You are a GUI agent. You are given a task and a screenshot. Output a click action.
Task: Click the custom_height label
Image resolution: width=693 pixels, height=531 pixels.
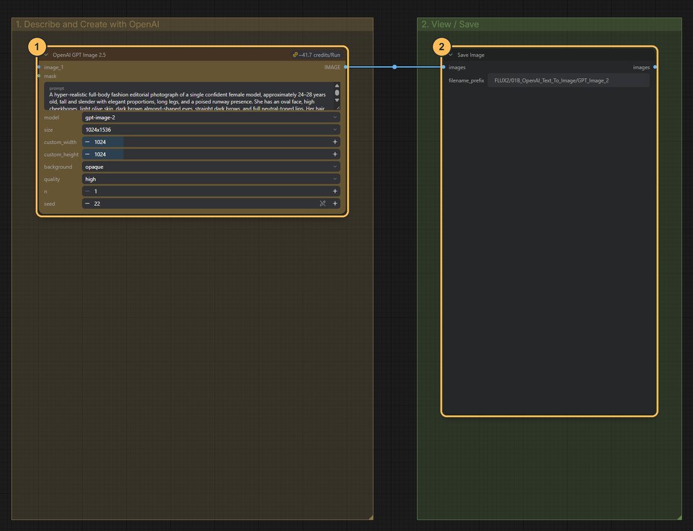(x=61, y=155)
